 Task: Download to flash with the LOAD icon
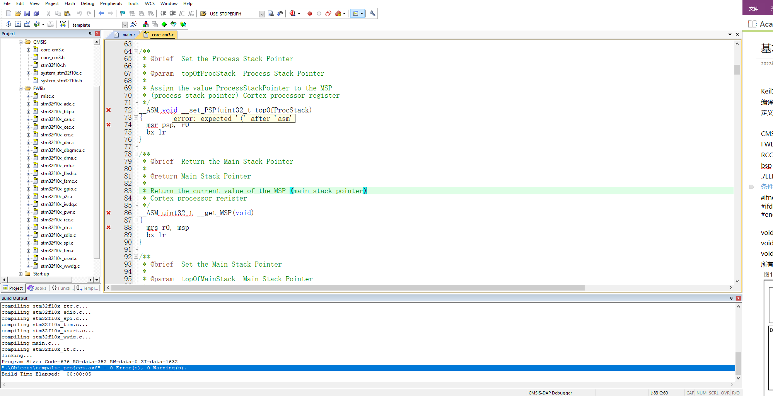63,24
